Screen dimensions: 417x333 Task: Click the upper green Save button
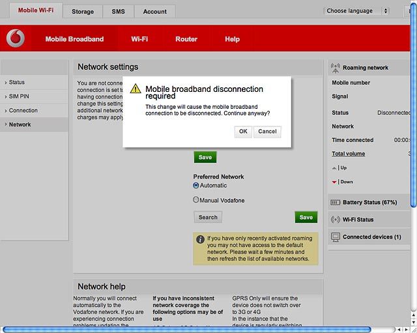coord(205,157)
